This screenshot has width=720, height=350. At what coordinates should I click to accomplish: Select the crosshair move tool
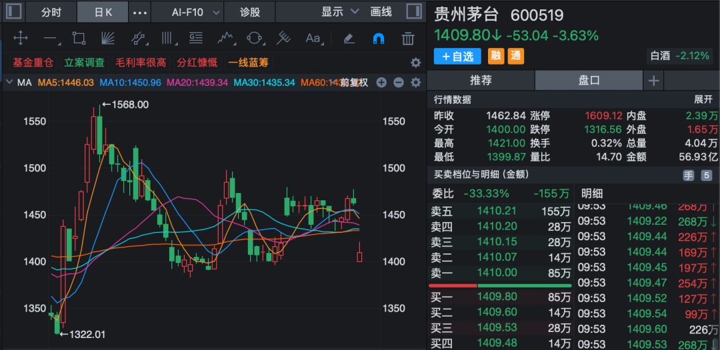(21, 39)
